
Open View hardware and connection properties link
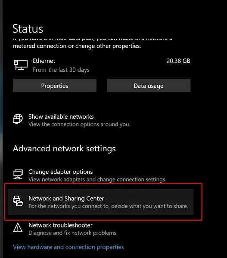(68, 247)
